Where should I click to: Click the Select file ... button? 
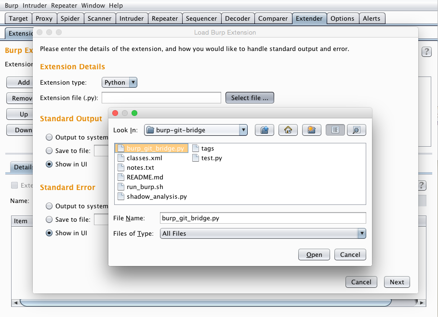(250, 98)
